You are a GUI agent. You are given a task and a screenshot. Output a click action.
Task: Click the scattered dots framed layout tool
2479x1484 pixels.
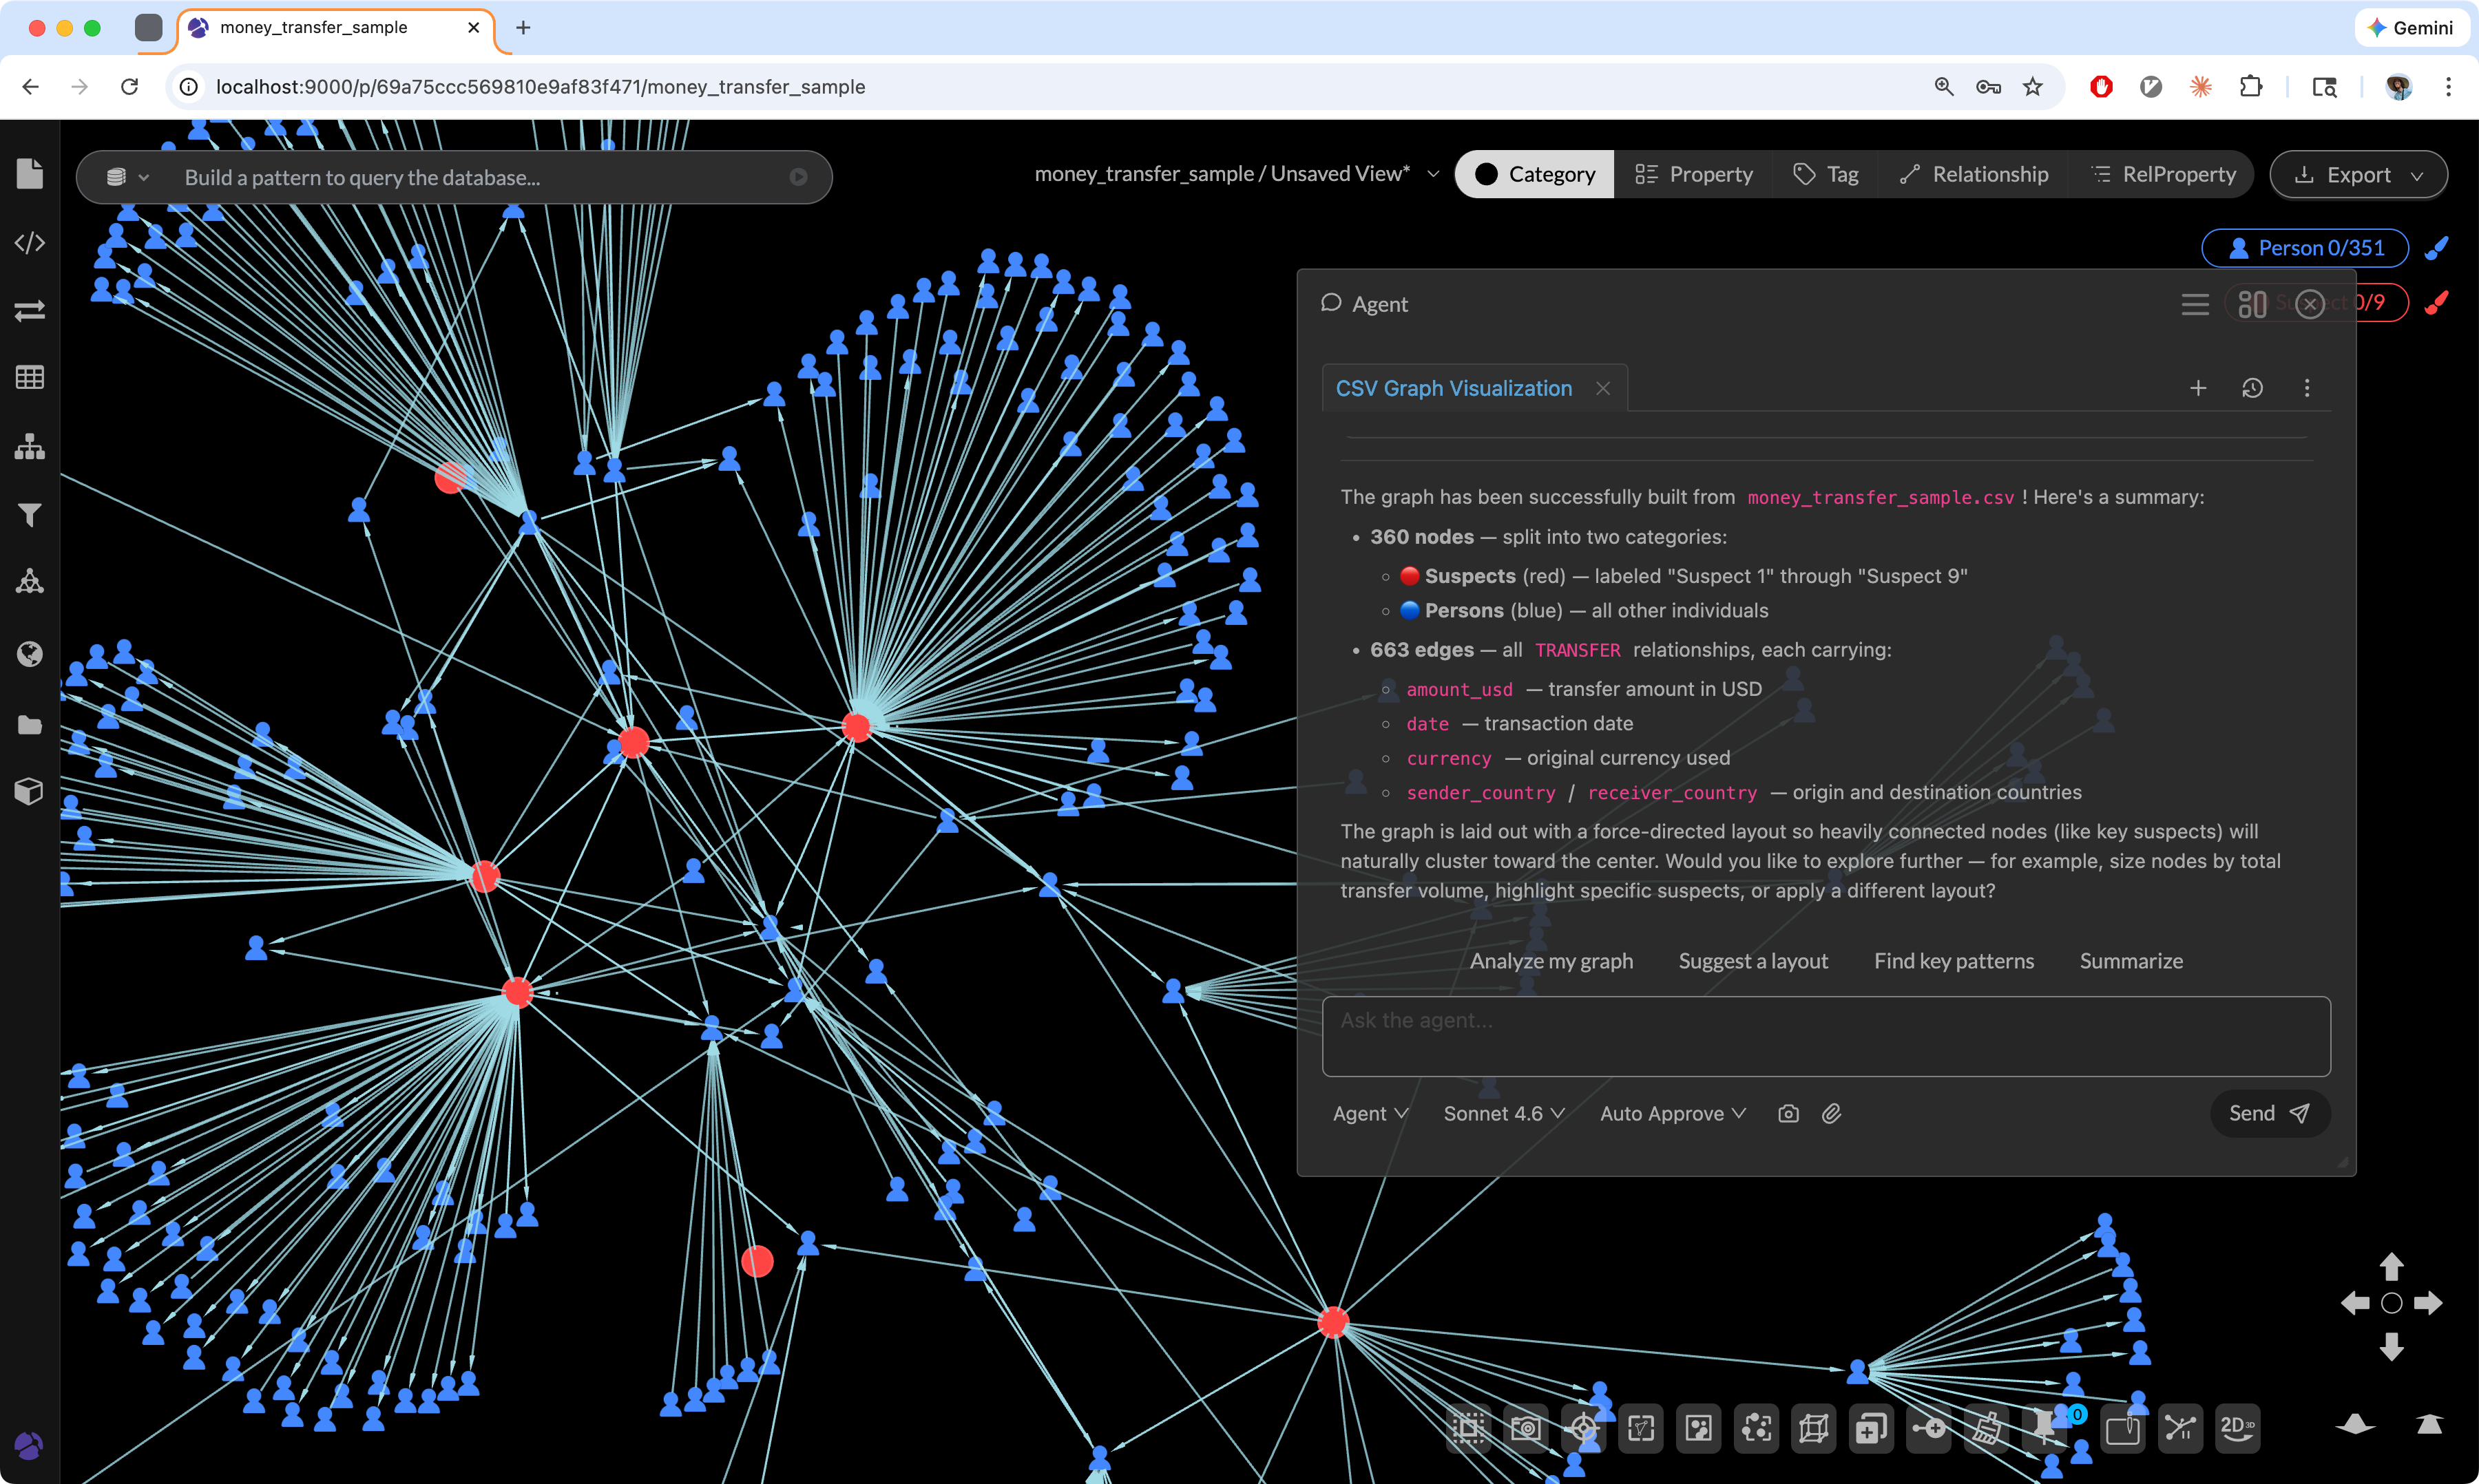[1699, 1428]
